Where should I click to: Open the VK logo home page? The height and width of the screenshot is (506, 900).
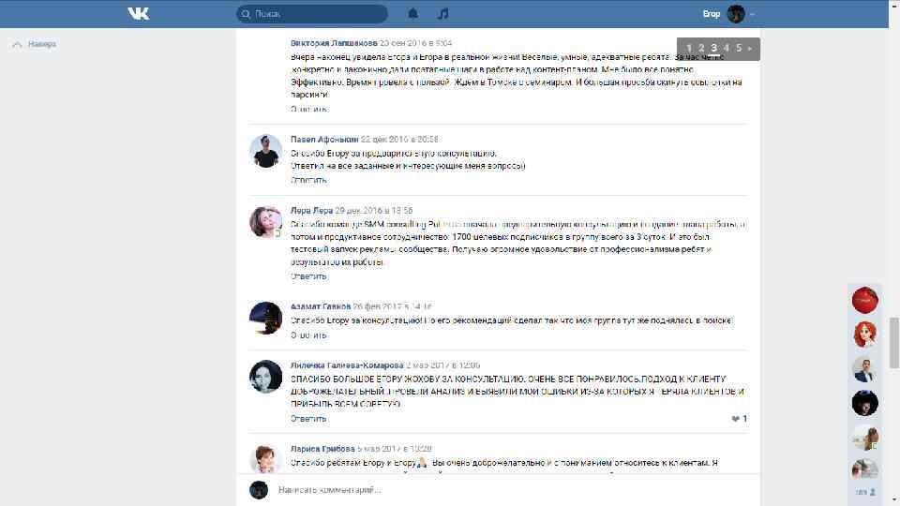click(139, 14)
